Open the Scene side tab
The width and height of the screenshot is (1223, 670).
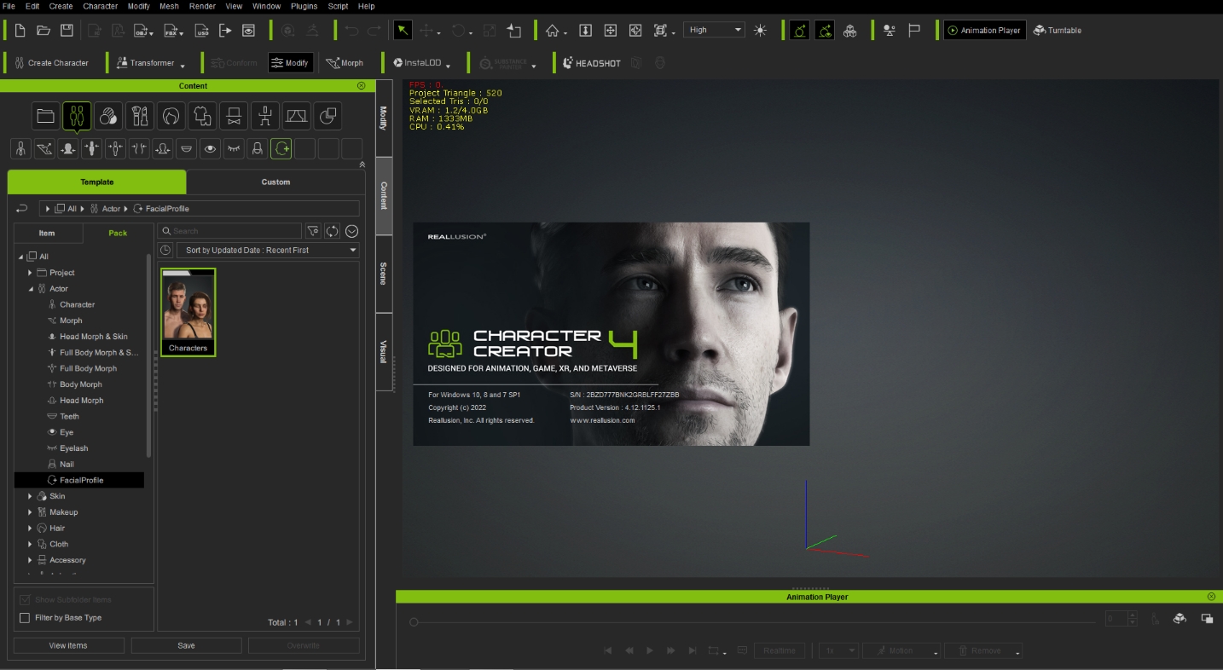(x=384, y=274)
